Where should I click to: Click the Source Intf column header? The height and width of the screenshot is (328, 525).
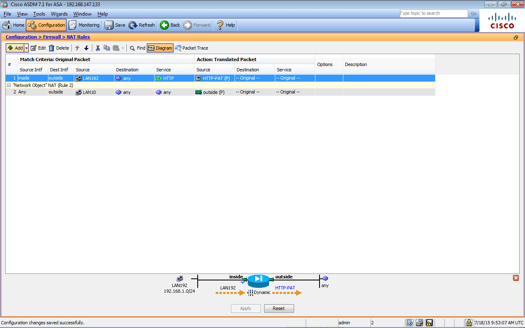tap(33, 70)
